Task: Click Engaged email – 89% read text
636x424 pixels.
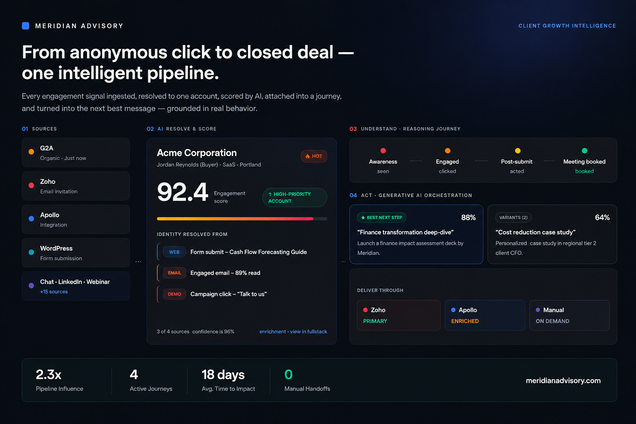Action: pos(225,273)
